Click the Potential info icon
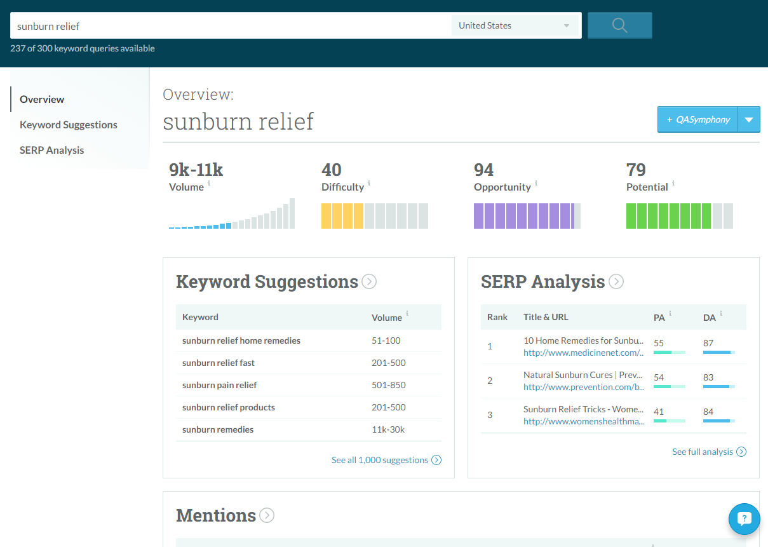The height and width of the screenshot is (547, 768). [673, 184]
